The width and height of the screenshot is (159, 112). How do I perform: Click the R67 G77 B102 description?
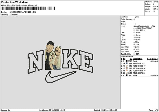[139, 64]
